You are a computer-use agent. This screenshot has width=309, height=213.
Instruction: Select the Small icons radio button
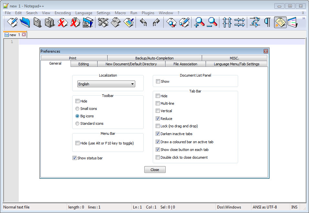click(x=77, y=109)
